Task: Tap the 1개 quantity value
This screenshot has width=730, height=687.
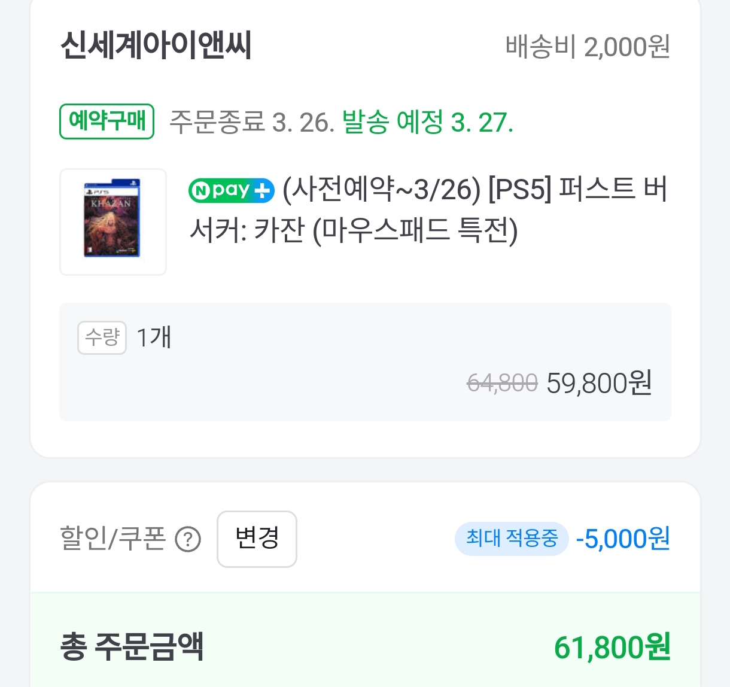Action: [x=154, y=338]
